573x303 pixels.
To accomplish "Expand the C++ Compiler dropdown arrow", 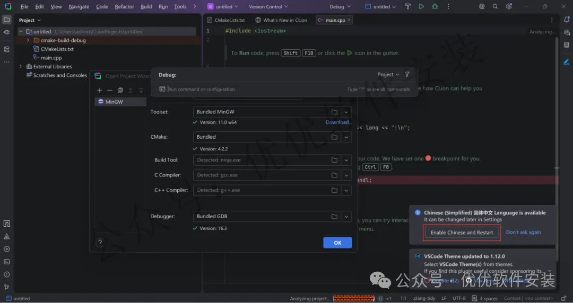I will 346,190.
